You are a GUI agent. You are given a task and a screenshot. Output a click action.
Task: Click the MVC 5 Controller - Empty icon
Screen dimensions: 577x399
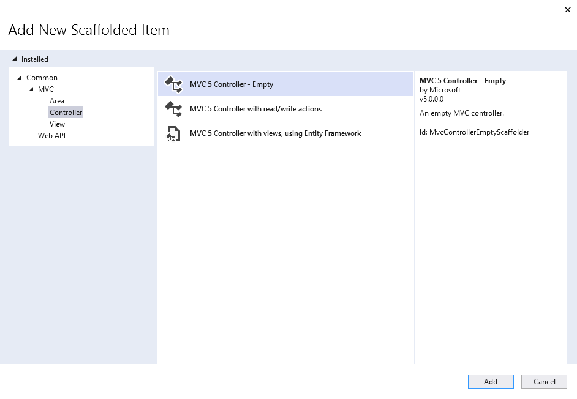click(x=173, y=84)
